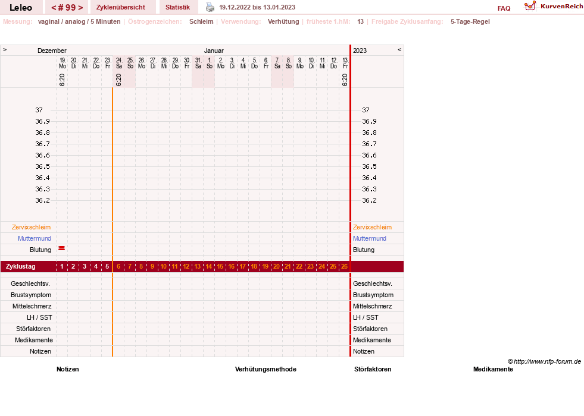This screenshot has width=584, height=416.
Task: Click the Schleim setting value
Action: click(201, 21)
